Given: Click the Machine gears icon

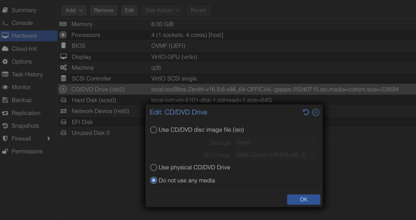Looking at the screenshot, I should click(x=63, y=68).
